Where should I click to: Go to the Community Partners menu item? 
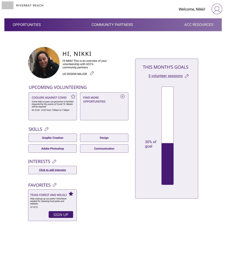(x=112, y=25)
